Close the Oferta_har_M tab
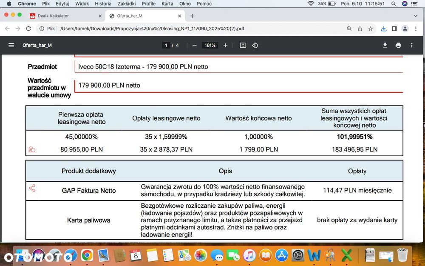 click(x=179, y=16)
